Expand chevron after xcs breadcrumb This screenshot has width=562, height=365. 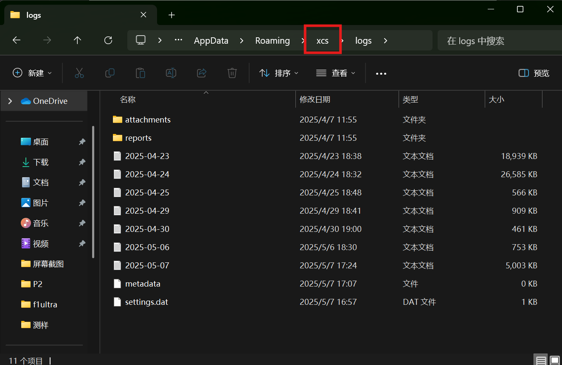342,40
